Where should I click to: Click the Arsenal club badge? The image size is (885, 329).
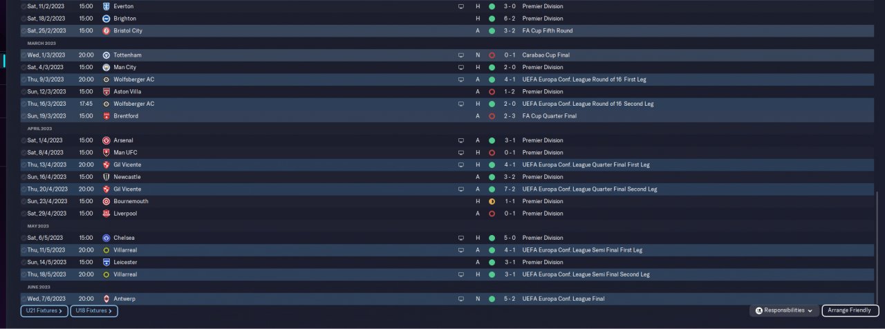pyautogui.click(x=106, y=140)
